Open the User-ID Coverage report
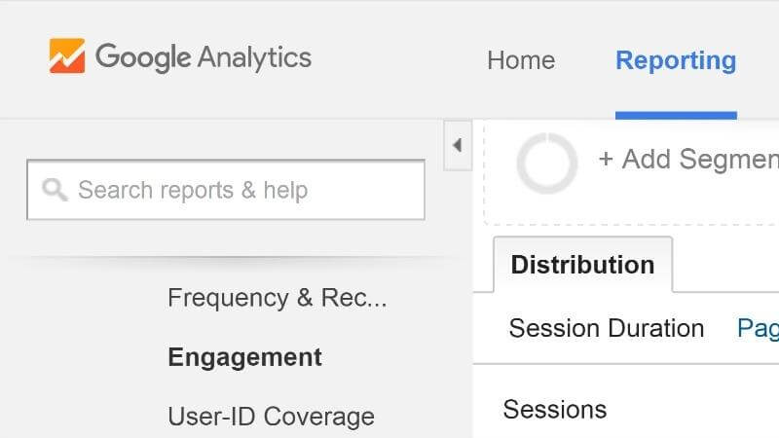Screen dimensions: 779x438 tap(272, 417)
